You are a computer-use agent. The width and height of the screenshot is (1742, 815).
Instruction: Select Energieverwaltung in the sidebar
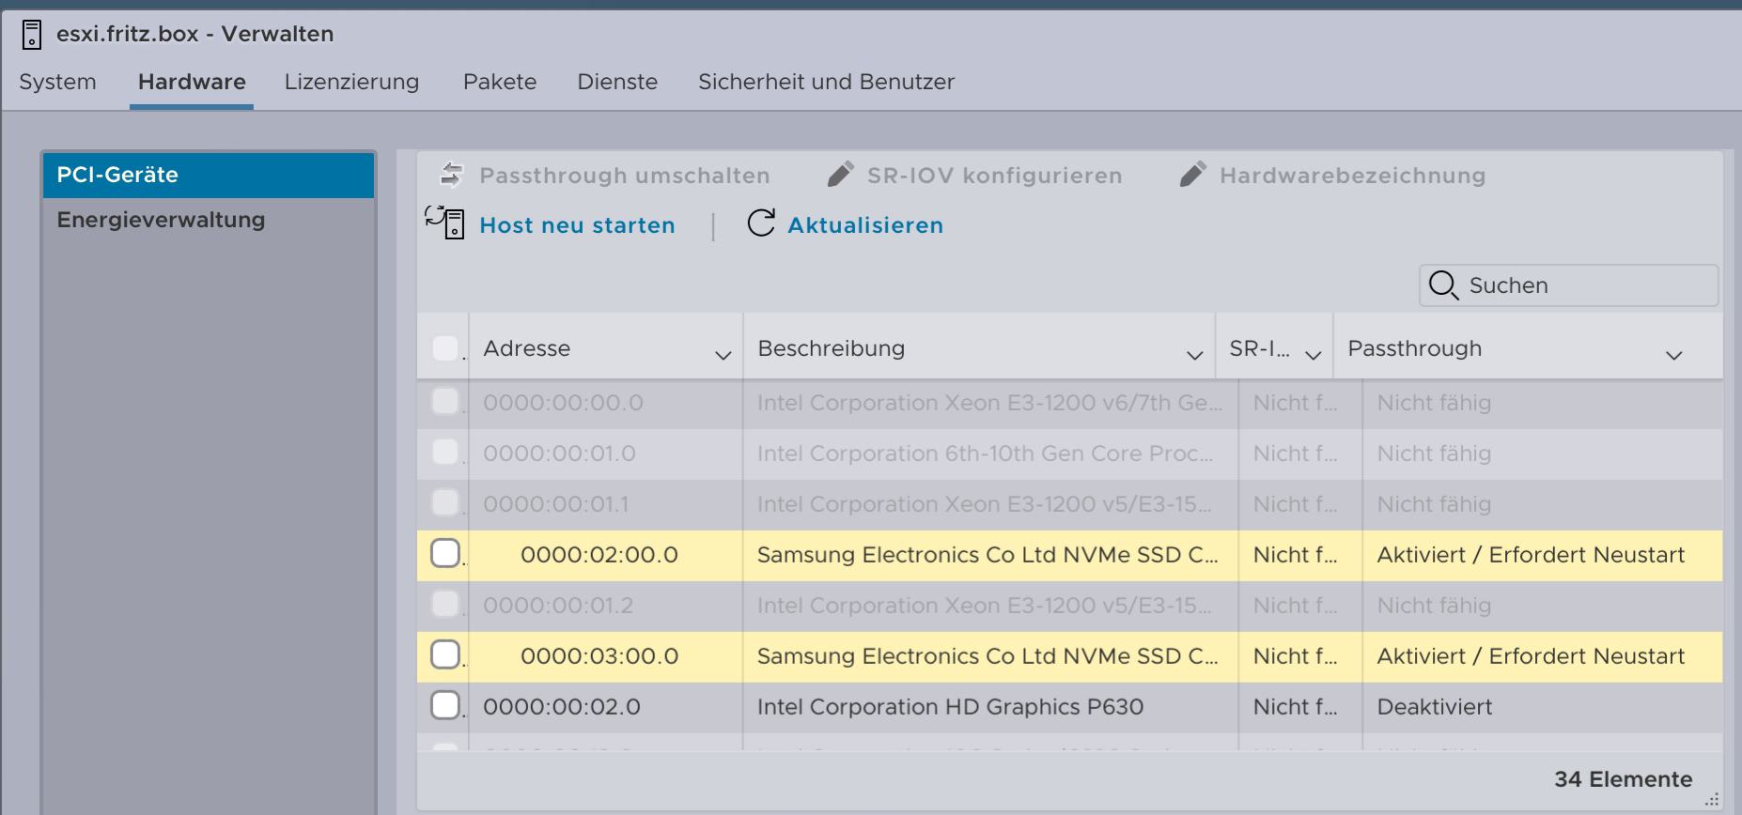(161, 220)
